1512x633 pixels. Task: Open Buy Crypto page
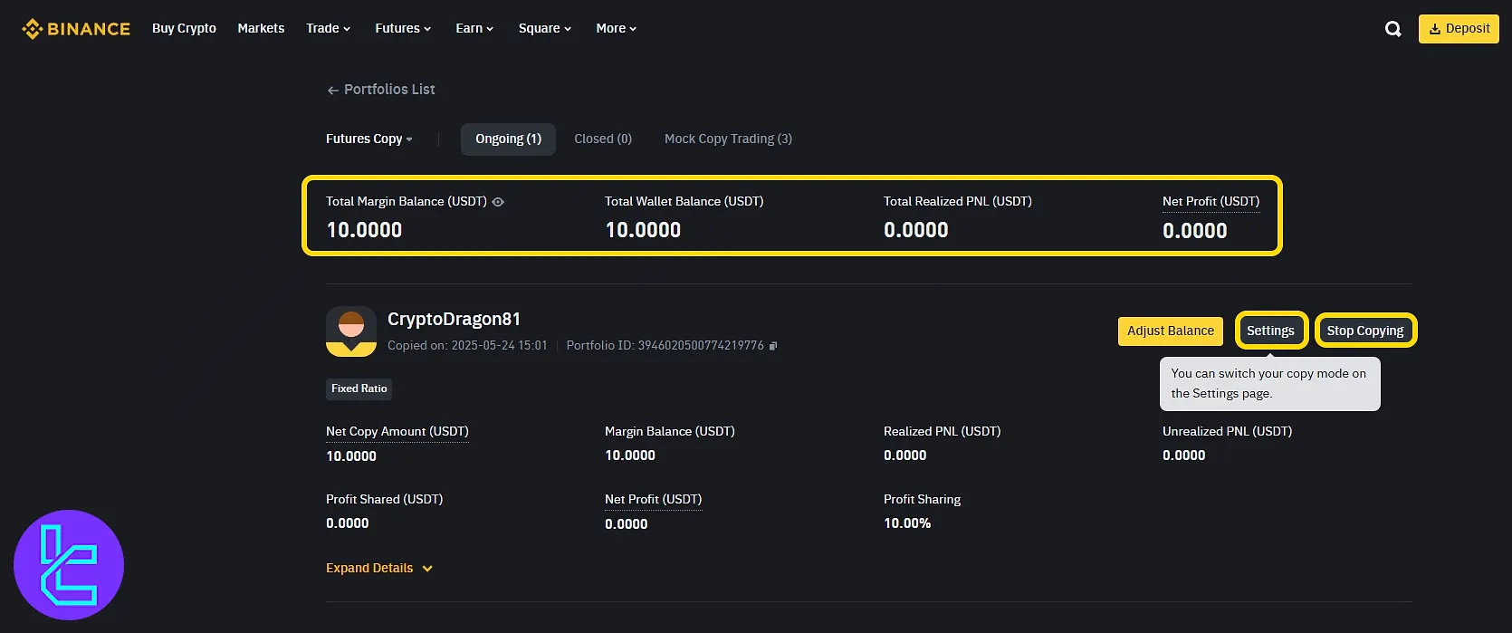tap(184, 29)
